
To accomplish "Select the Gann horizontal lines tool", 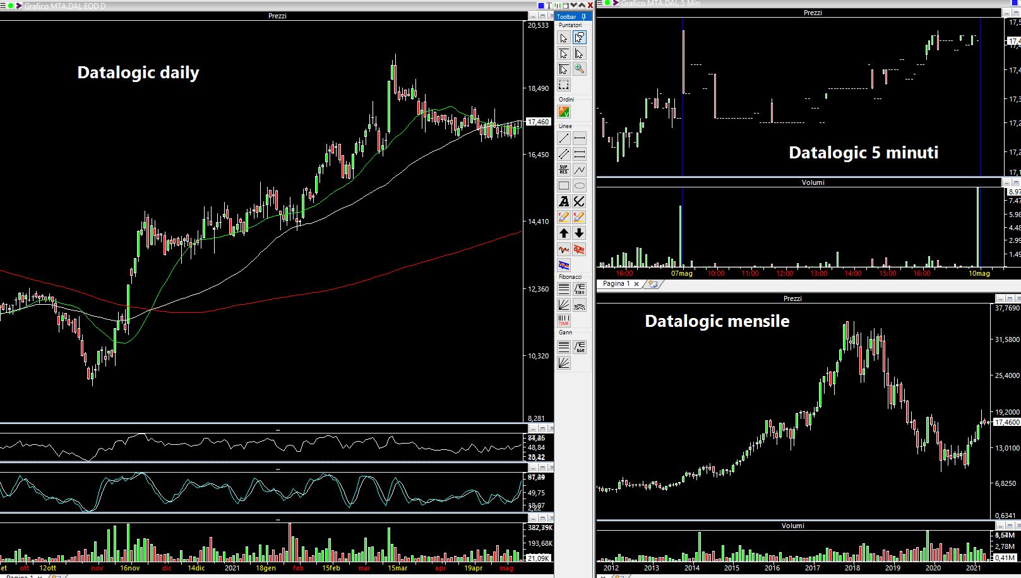I will tap(564, 346).
